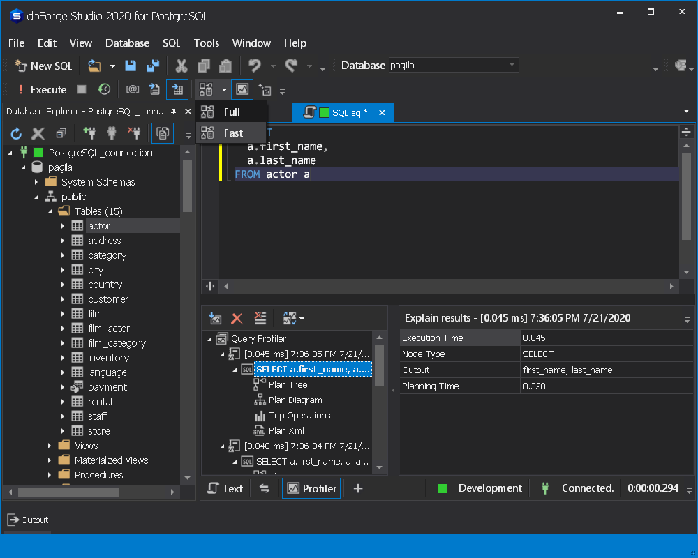This screenshot has width=698, height=558.
Task: Toggle the Query Profiler mode button
Action: [242, 89]
